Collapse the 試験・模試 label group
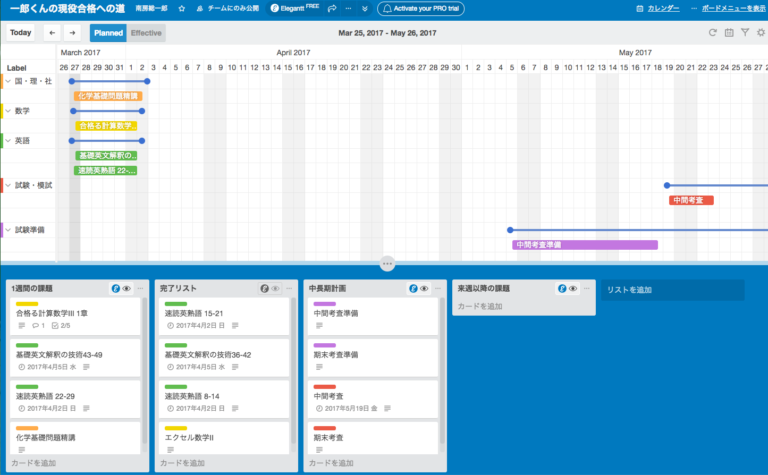768x475 pixels. [8, 185]
